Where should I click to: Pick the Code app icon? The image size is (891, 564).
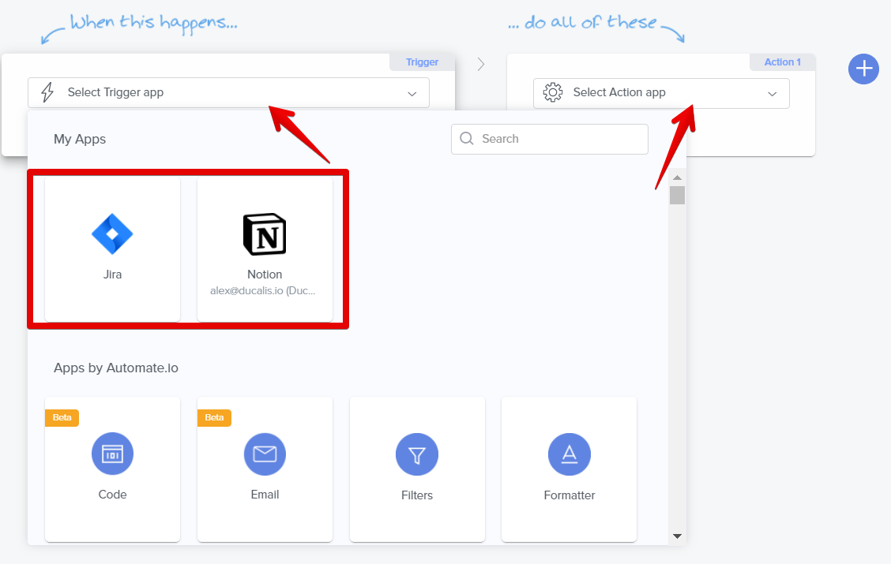pos(112,454)
